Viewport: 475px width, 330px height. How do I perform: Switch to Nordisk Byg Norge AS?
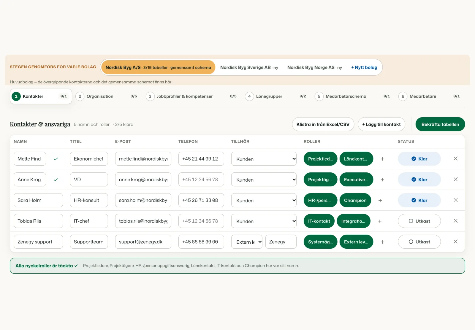pos(314,67)
